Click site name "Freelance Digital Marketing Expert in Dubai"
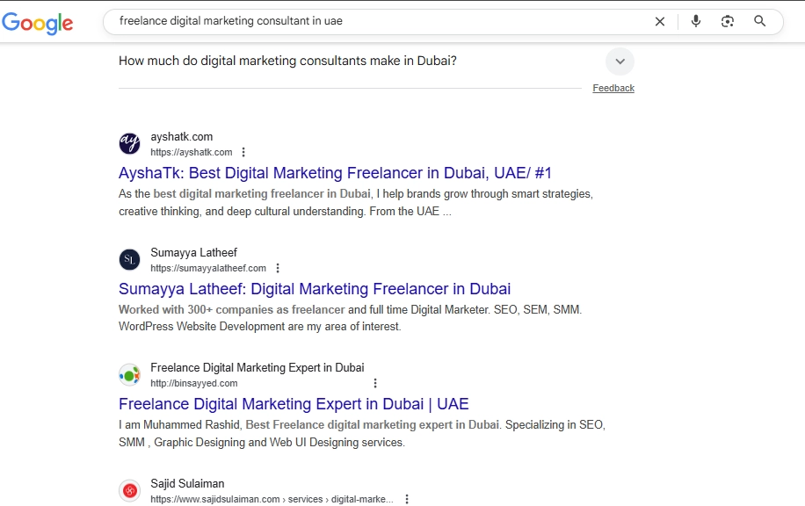 pos(257,368)
